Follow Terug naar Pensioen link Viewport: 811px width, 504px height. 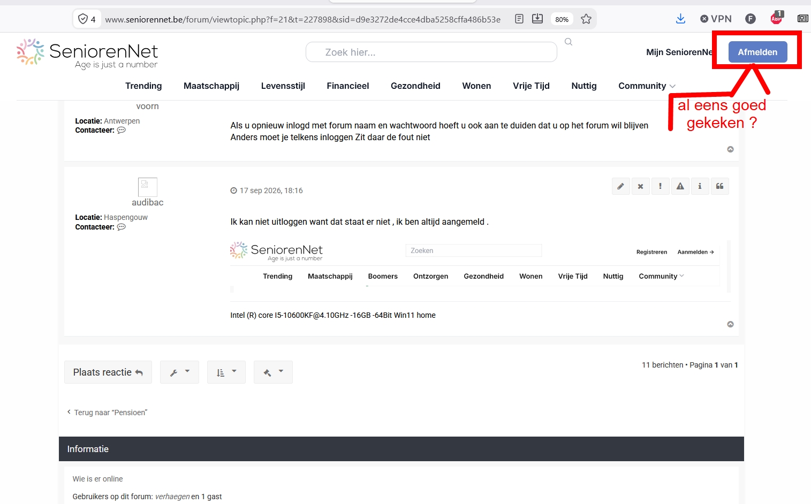coord(107,413)
